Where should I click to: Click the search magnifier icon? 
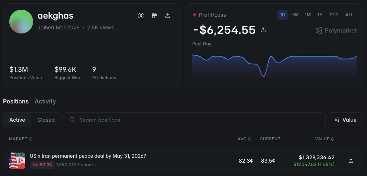pos(73,120)
